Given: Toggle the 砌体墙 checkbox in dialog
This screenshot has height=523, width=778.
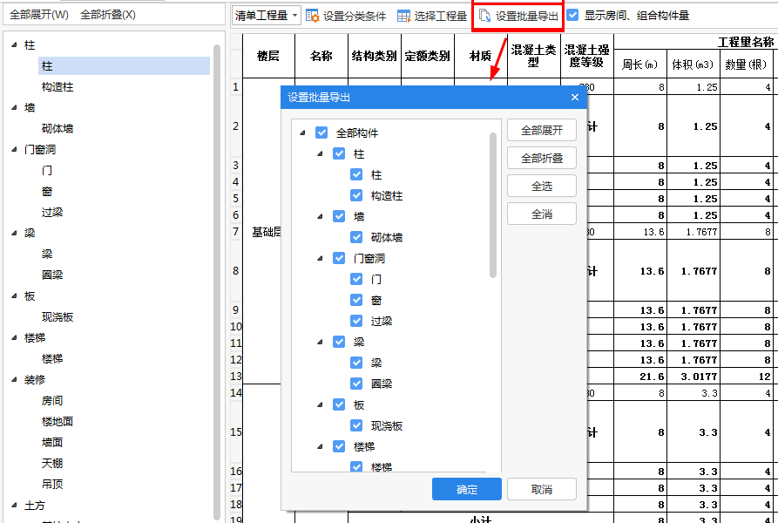Looking at the screenshot, I should (x=356, y=237).
